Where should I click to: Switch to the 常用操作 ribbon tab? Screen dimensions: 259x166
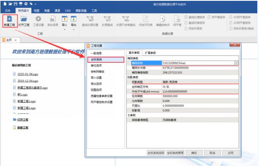pyautogui.click(x=23, y=11)
